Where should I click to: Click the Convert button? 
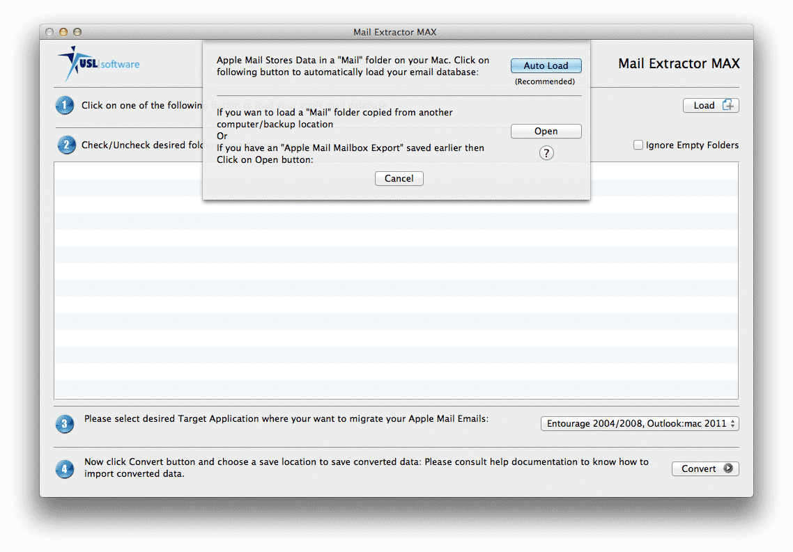[705, 468]
